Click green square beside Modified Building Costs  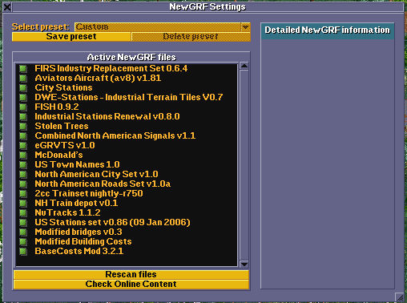point(23,242)
